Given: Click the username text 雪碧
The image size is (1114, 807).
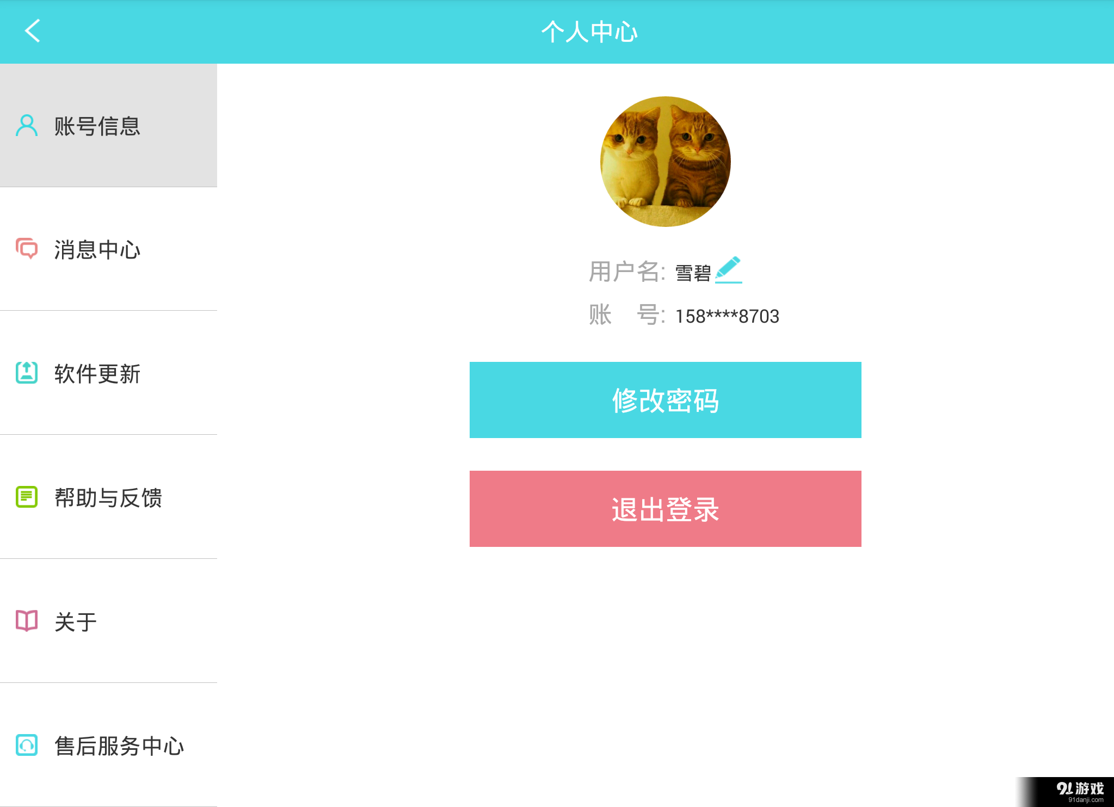Looking at the screenshot, I should (x=693, y=272).
